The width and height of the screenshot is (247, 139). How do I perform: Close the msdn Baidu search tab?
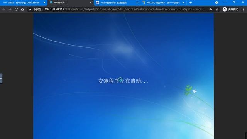[137, 3]
